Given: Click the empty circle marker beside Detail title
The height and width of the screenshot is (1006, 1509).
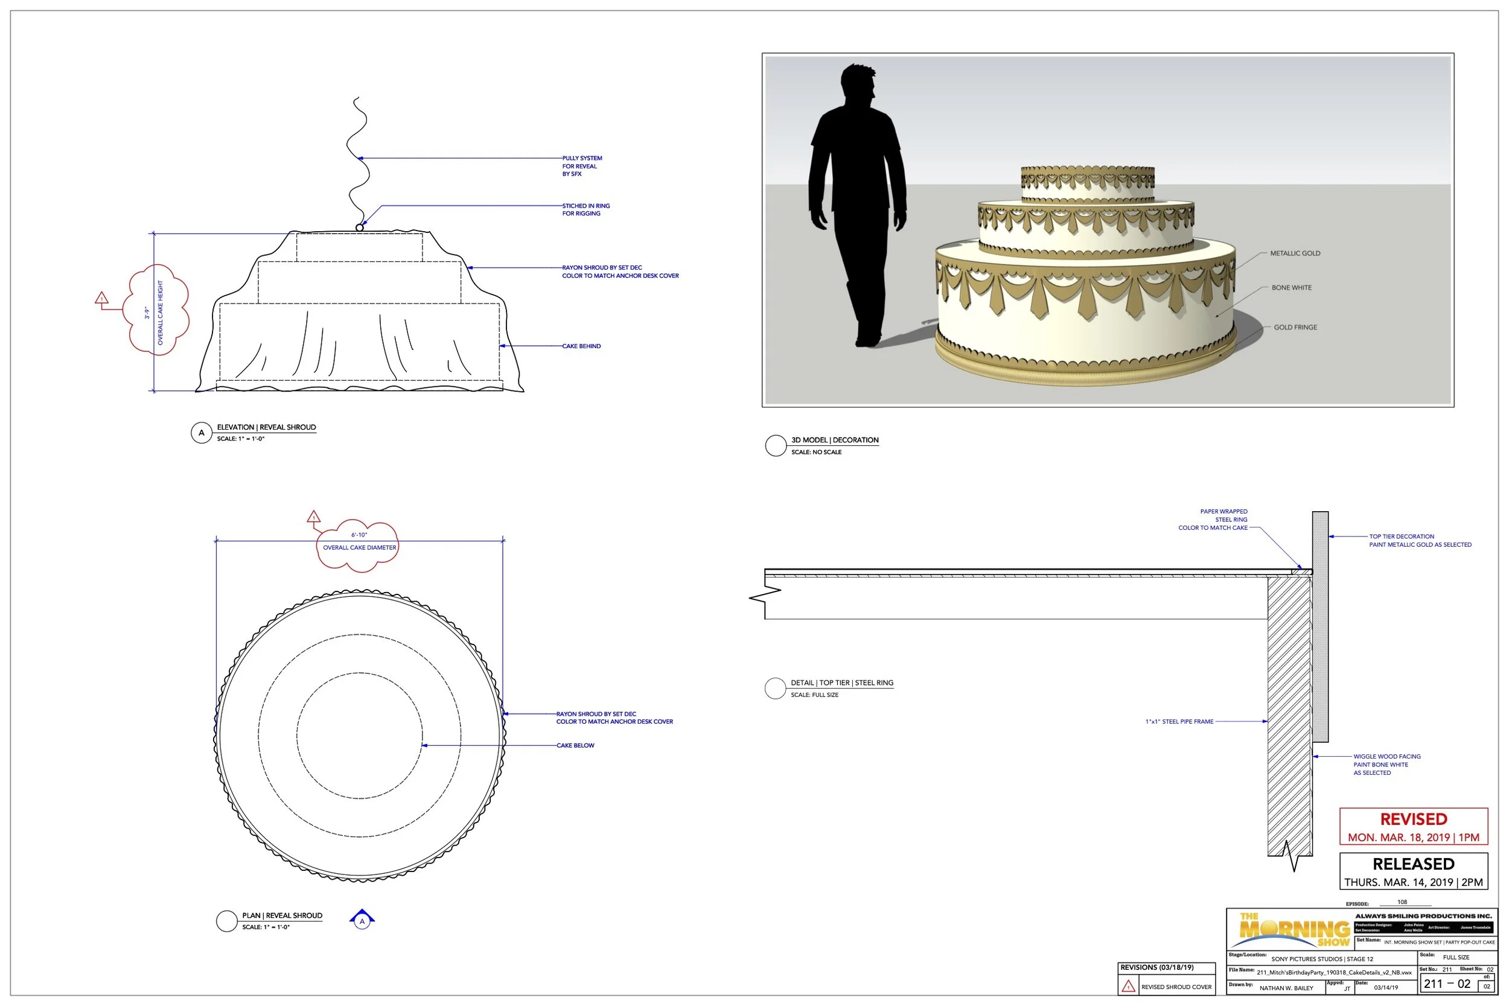Looking at the screenshot, I should coord(775,689).
